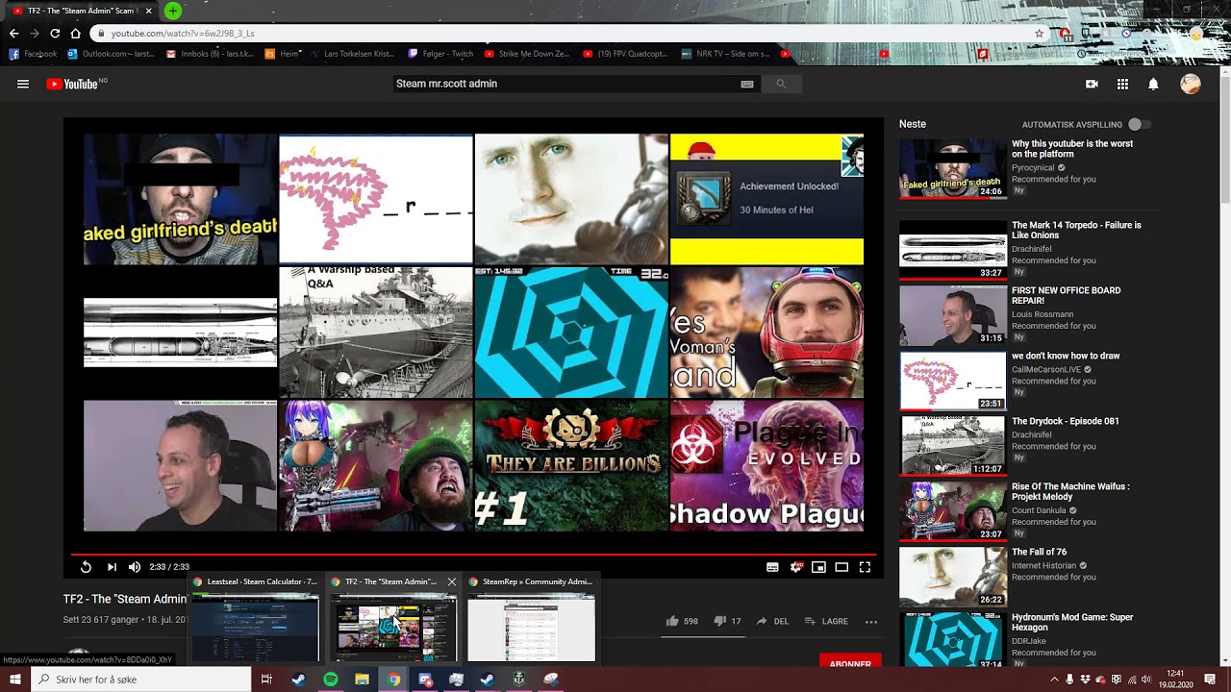Viewport: 1231px width, 692px height.
Task: Go back to previous page
Action: click(13, 34)
